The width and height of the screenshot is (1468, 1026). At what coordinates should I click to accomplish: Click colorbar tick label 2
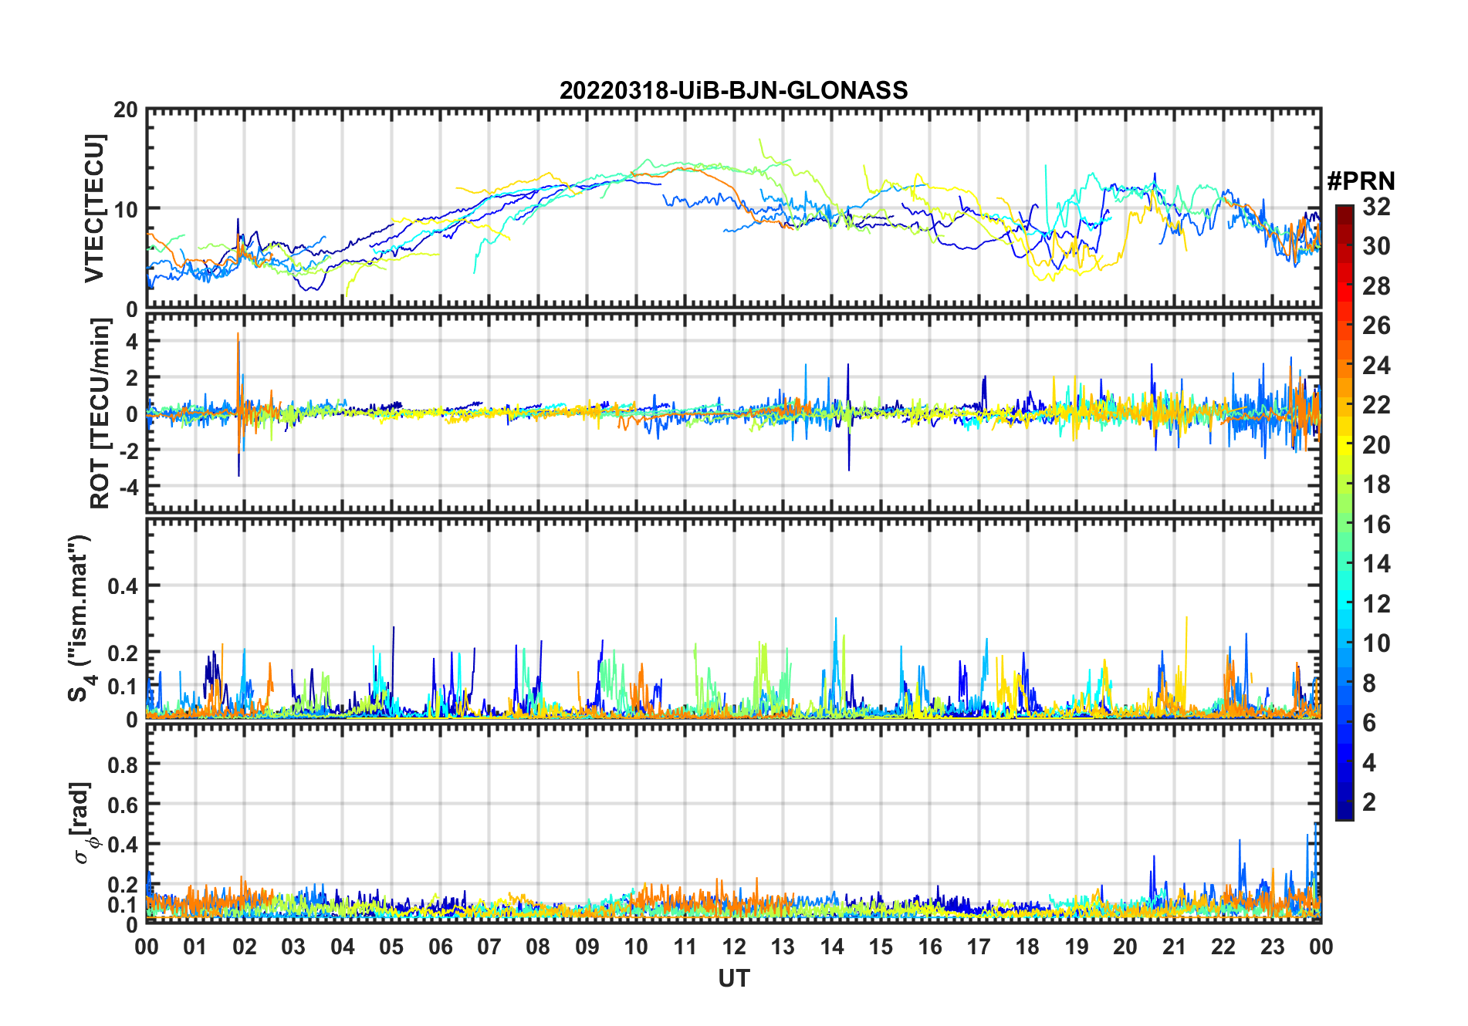pos(1369,802)
